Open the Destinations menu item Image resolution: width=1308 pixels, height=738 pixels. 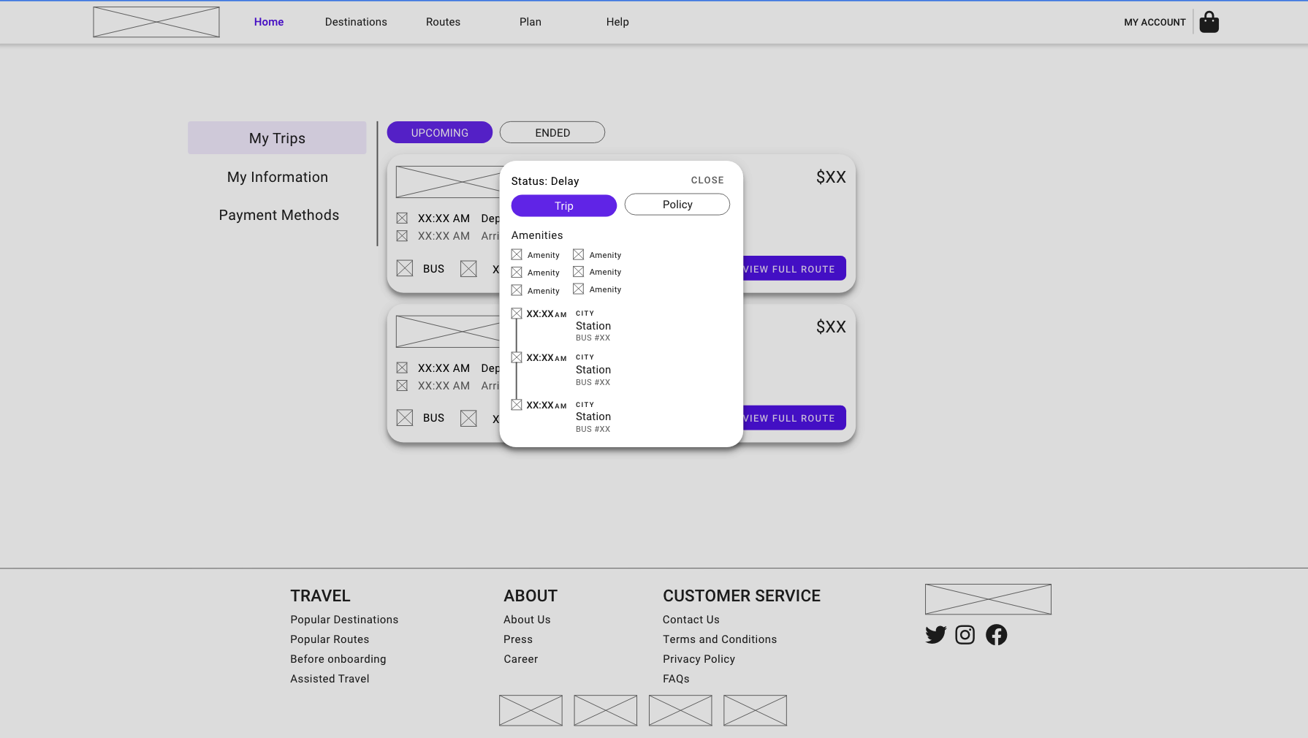[356, 22]
